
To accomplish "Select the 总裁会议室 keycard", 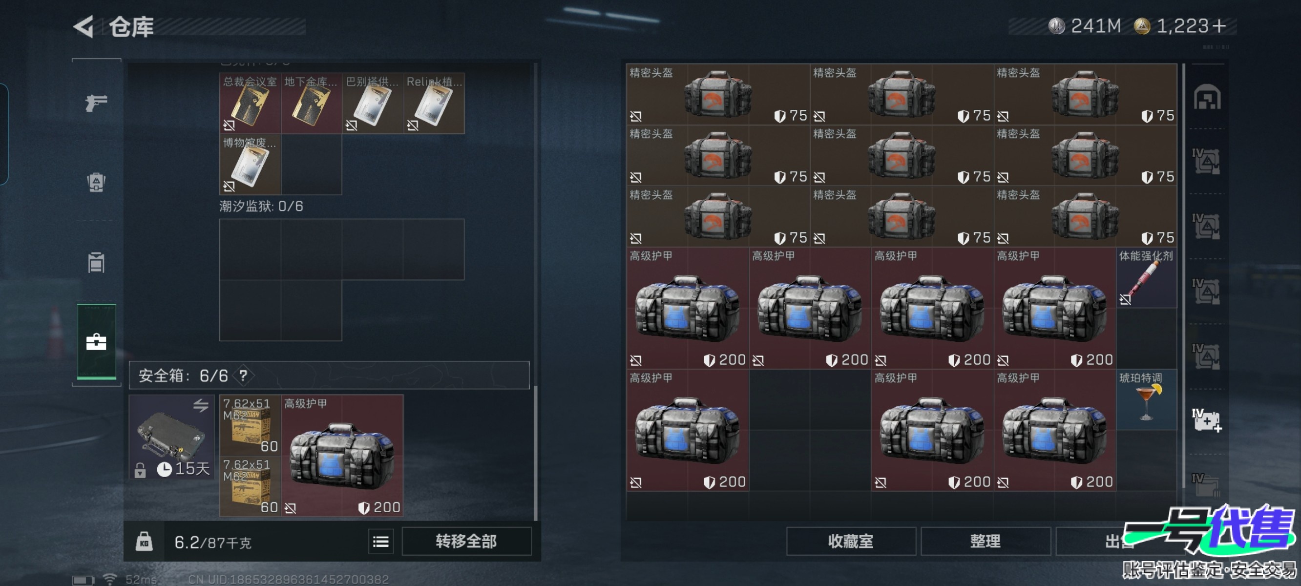I will pos(251,104).
